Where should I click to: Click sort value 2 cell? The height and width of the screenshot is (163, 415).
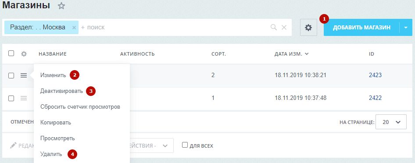[x=213, y=75]
